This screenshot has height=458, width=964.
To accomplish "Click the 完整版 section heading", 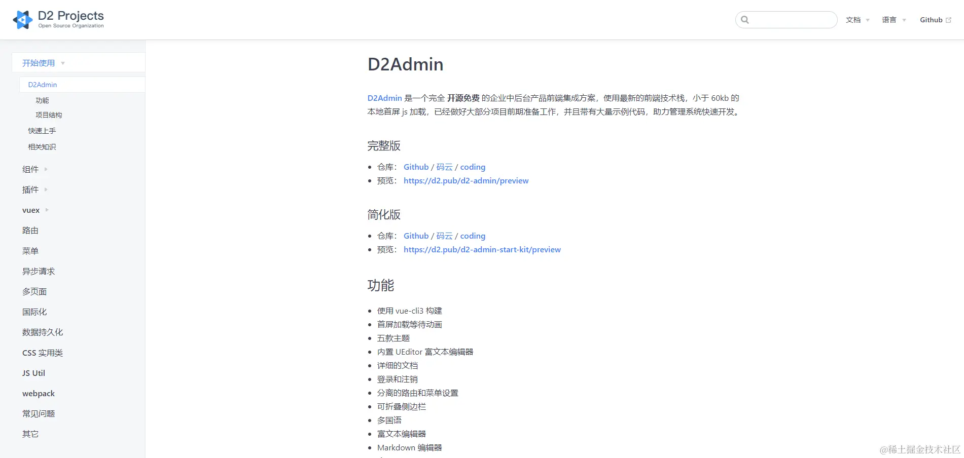I will pos(384,146).
